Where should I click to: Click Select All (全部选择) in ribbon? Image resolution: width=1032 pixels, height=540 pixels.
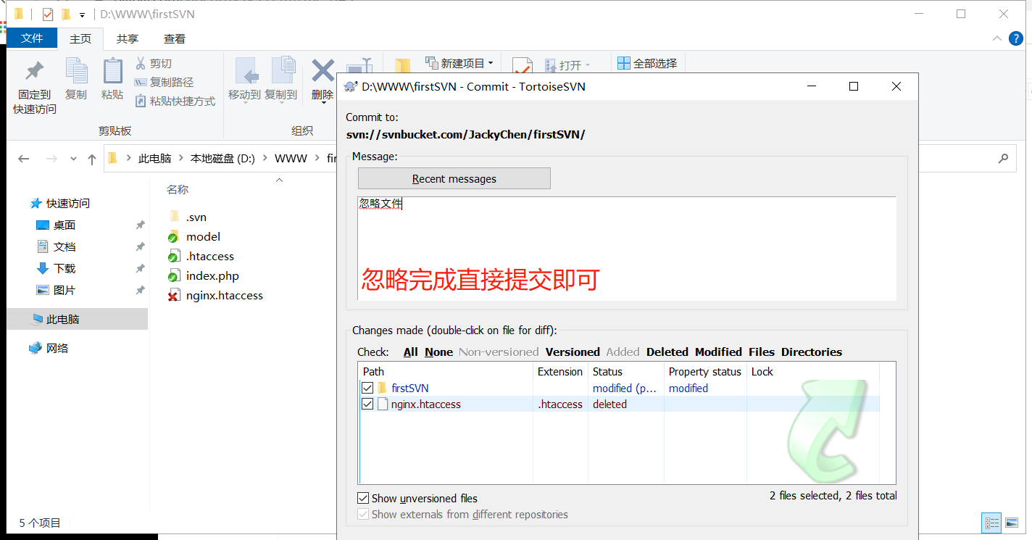[647, 64]
